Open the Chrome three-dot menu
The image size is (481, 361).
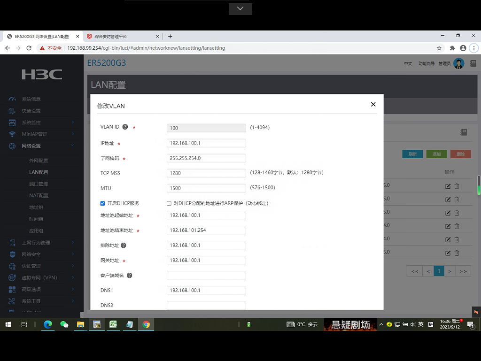point(474,48)
